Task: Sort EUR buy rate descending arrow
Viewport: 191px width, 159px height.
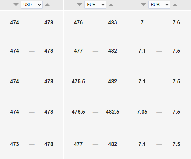Action: (80, 5)
